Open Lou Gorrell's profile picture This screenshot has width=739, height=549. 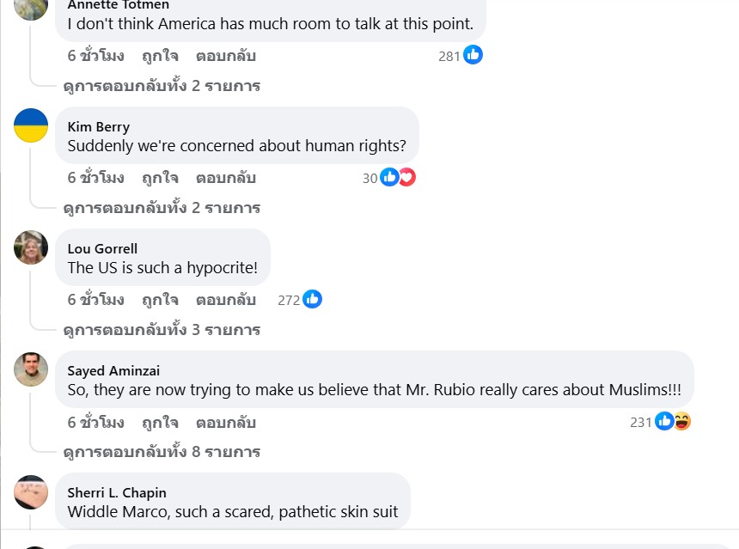coord(31,247)
